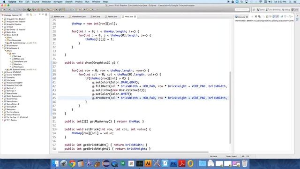Viewport: 300px width, 169px height.
Task: Click the volume icon in menu bar
Action: pyautogui.click(x=270, y=2)
